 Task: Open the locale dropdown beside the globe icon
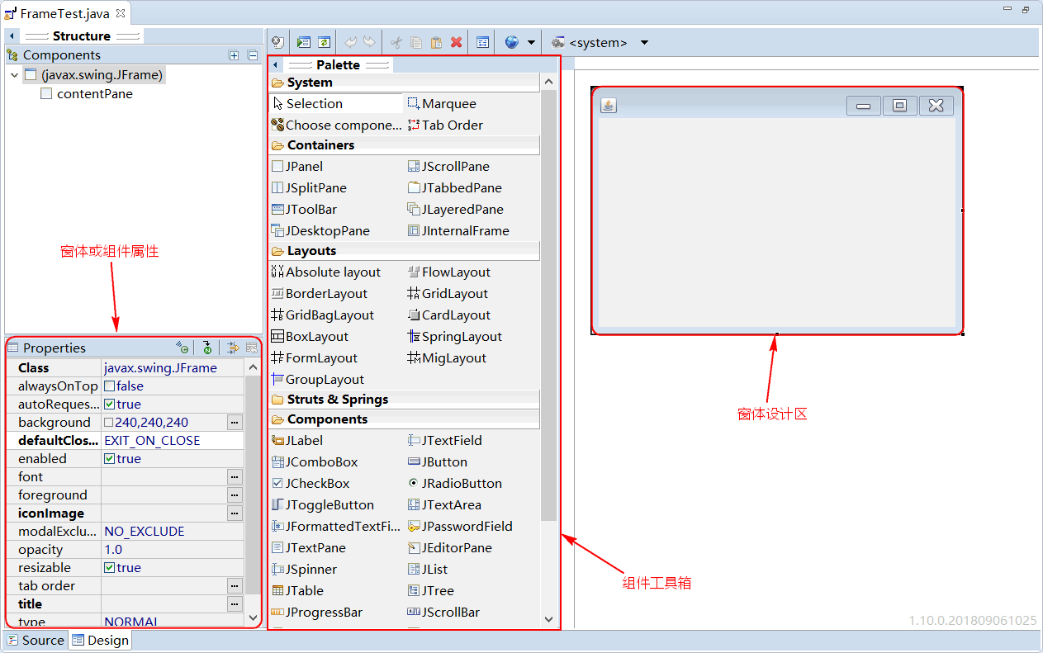533,41
